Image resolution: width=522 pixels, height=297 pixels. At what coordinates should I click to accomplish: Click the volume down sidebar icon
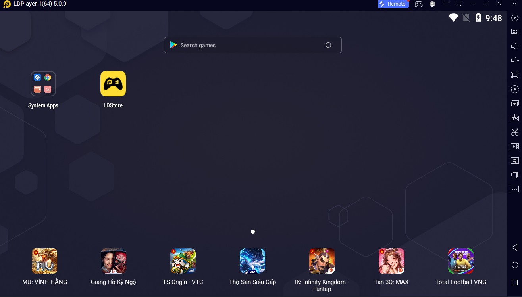point(515,61)
